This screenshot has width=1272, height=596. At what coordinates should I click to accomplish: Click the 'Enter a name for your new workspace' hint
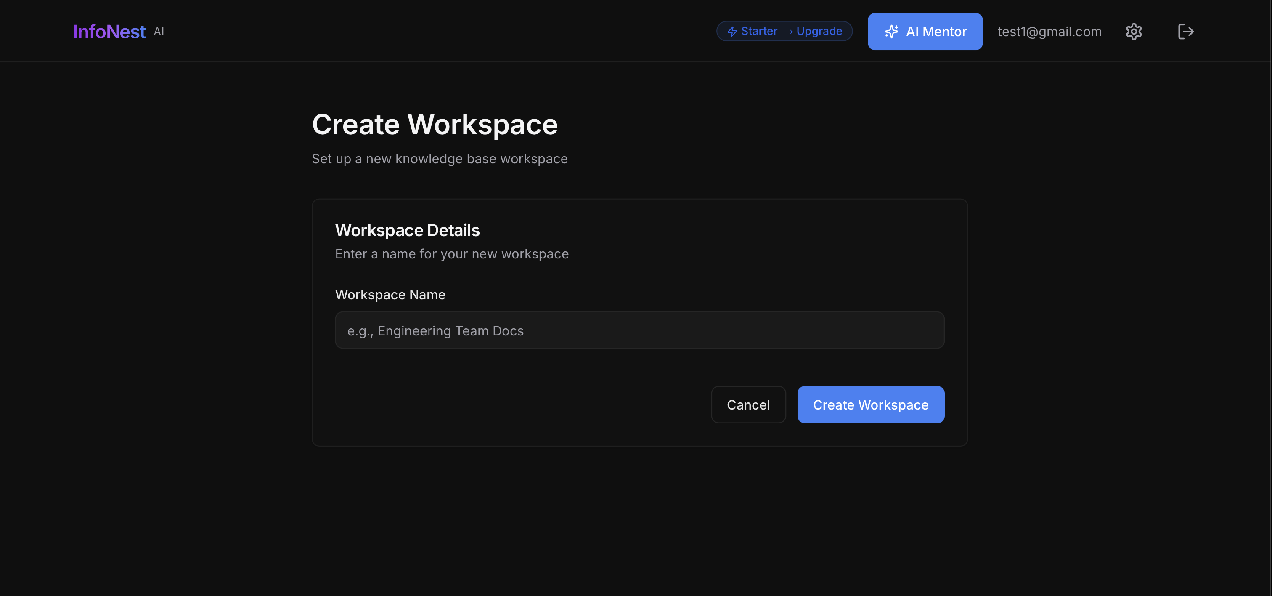452,254
